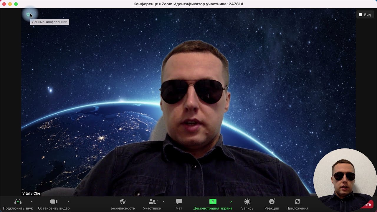Click the Данные конференции tooltip label
377x212 pixels.
49,22
